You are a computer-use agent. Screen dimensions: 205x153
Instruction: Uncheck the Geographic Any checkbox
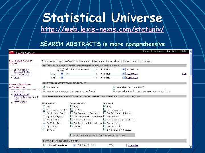pyautogui.click(x=44, y=106)
